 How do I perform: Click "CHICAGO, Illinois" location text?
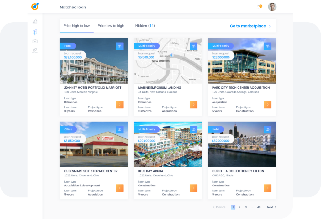[x=223, y=175]
